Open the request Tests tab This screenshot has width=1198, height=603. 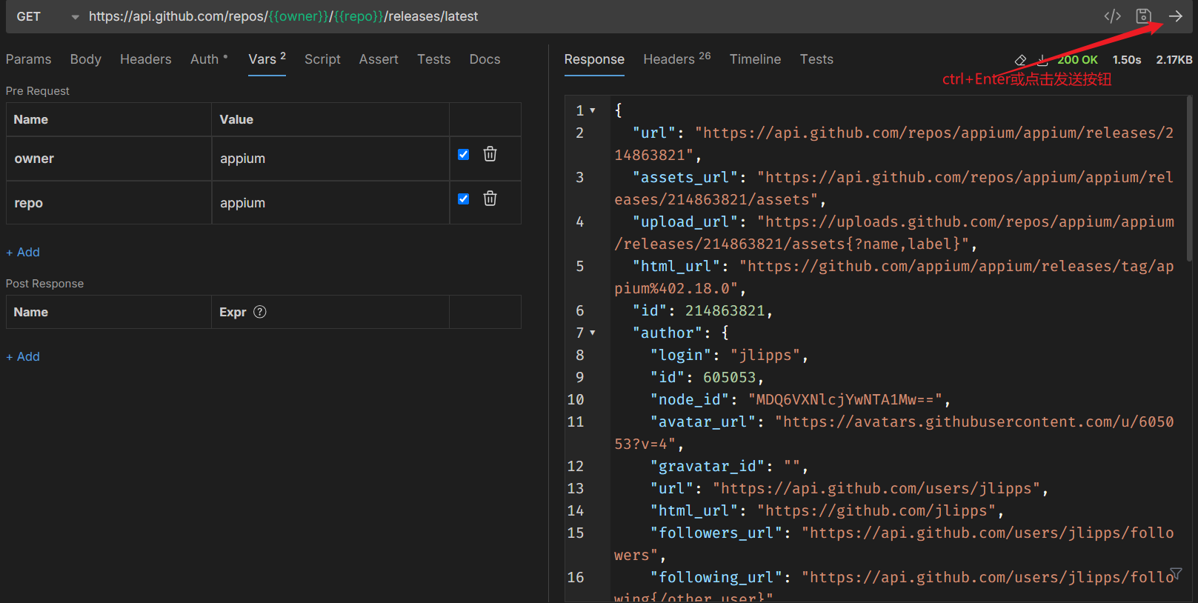pos(433,59)
